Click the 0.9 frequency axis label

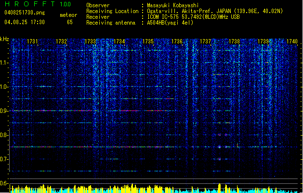click(x=4, y=111)
